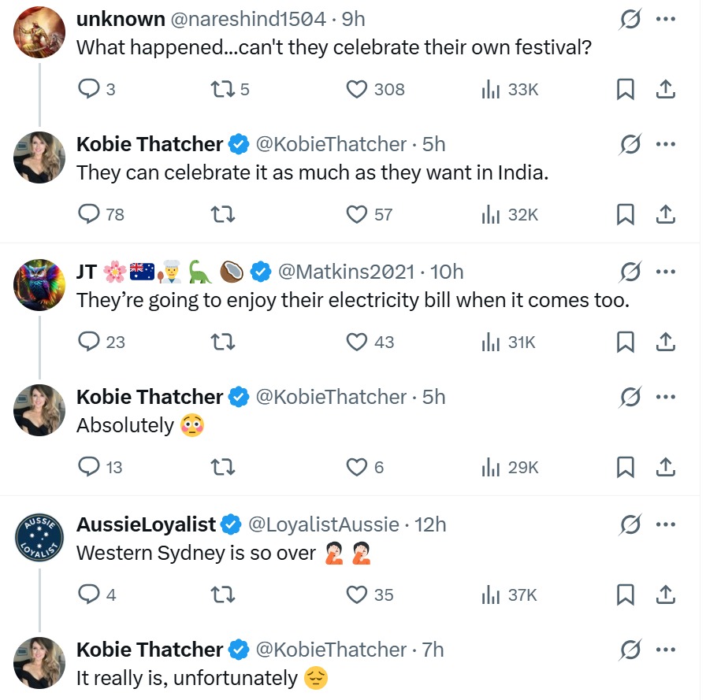Expand more menu on JT's tweet
Image resolution: width=706 pixels, height=700 pixels.
666,272
